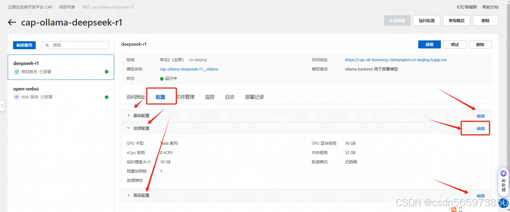Click the 16 GB GPU memory value
Image resolution: width=510 pixels, height=212 pixels.
tap(350, 143)
